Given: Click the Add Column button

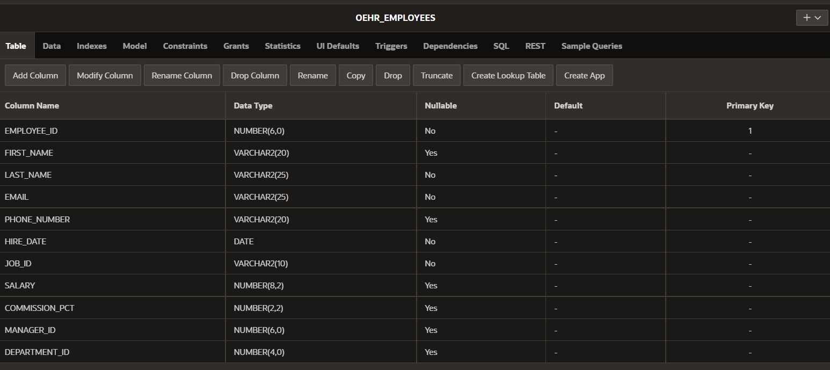Looking at the screenshot, I should pos(35,75).
